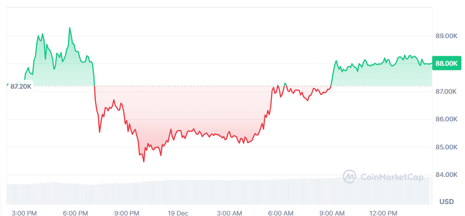Select the 6:00 PM time axis label
The image size is (465, 216).
click(x=76, y=213)
